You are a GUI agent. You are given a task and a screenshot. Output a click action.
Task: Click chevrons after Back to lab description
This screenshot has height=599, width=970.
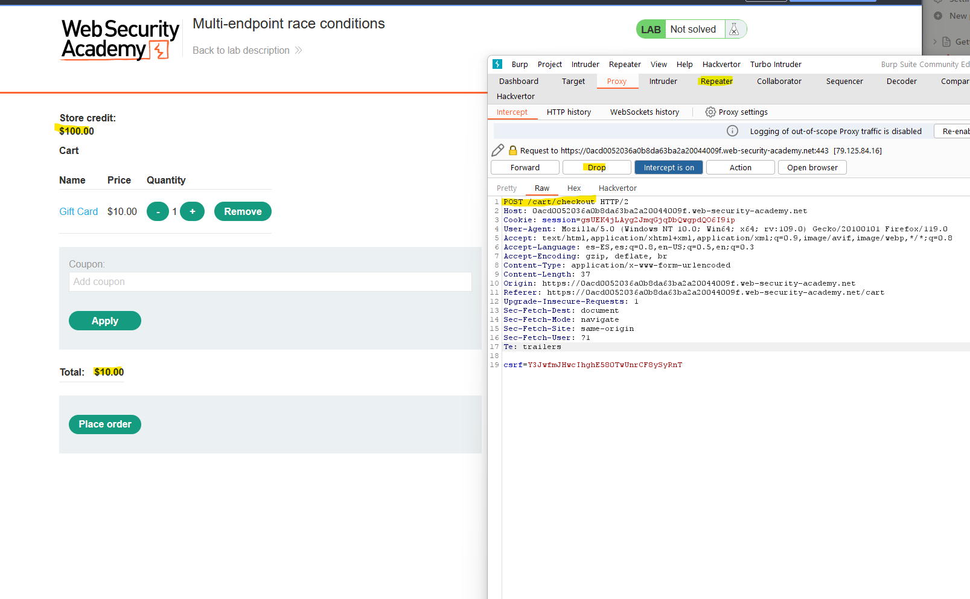point(298,51)
